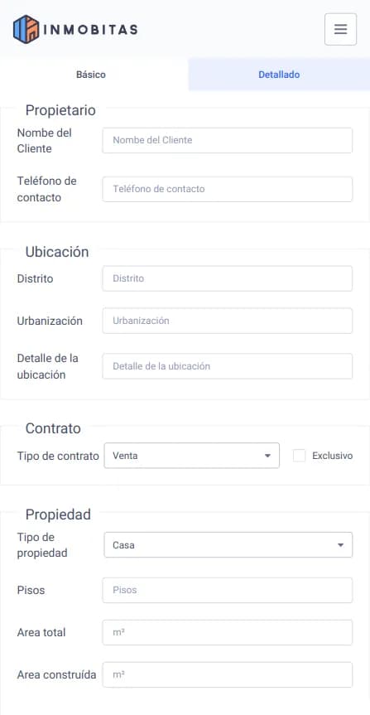Click the Pisos input field

tap(228, 590)
